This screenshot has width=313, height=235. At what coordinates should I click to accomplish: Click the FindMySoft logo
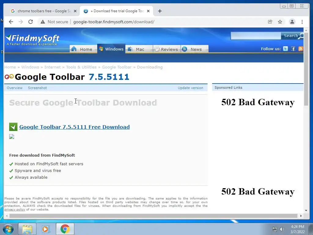click(32, 39)
